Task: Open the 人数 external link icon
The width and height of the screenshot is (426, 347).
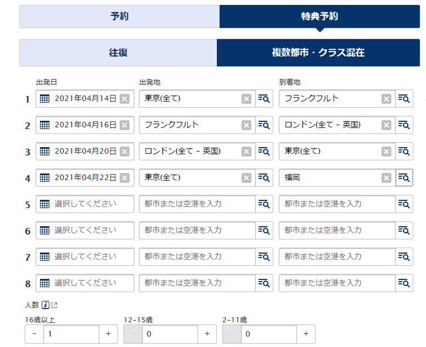Action: [x=54, y=305]
